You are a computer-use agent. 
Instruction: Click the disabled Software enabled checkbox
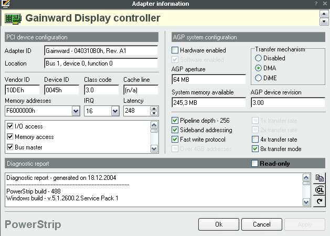(x=175, y=60)
